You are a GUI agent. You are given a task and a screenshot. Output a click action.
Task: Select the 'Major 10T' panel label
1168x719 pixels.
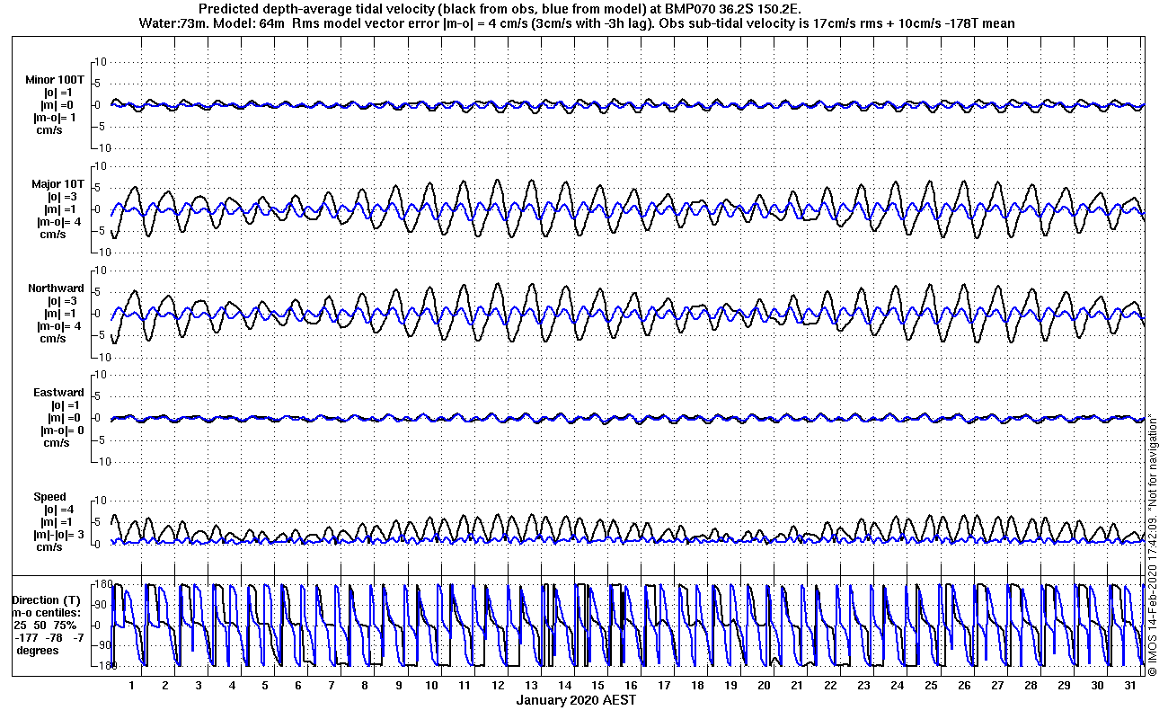point(58,184)
